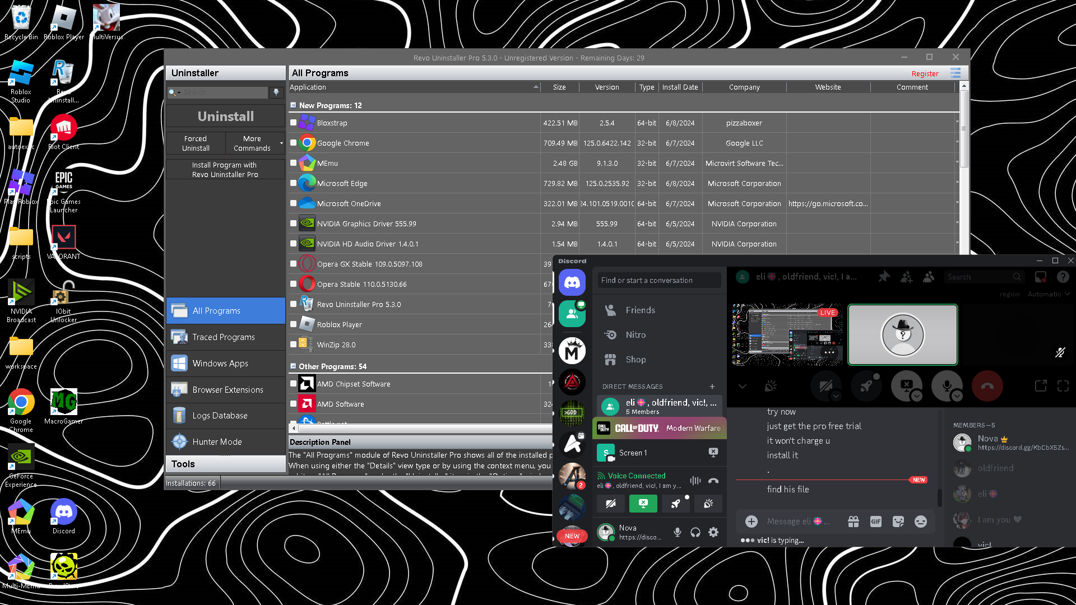
Task: Open Discord user settings gear
Action: click(713, 532)
